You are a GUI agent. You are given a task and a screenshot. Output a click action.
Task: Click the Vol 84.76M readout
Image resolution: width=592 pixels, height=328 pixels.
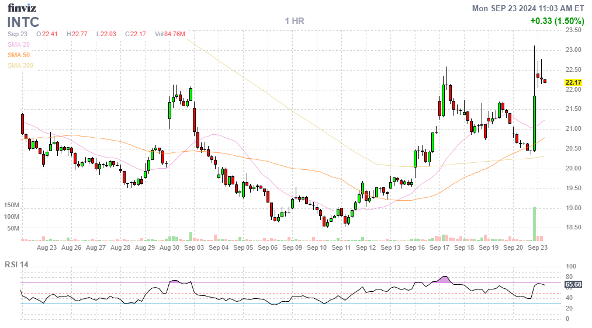(170, 34)
